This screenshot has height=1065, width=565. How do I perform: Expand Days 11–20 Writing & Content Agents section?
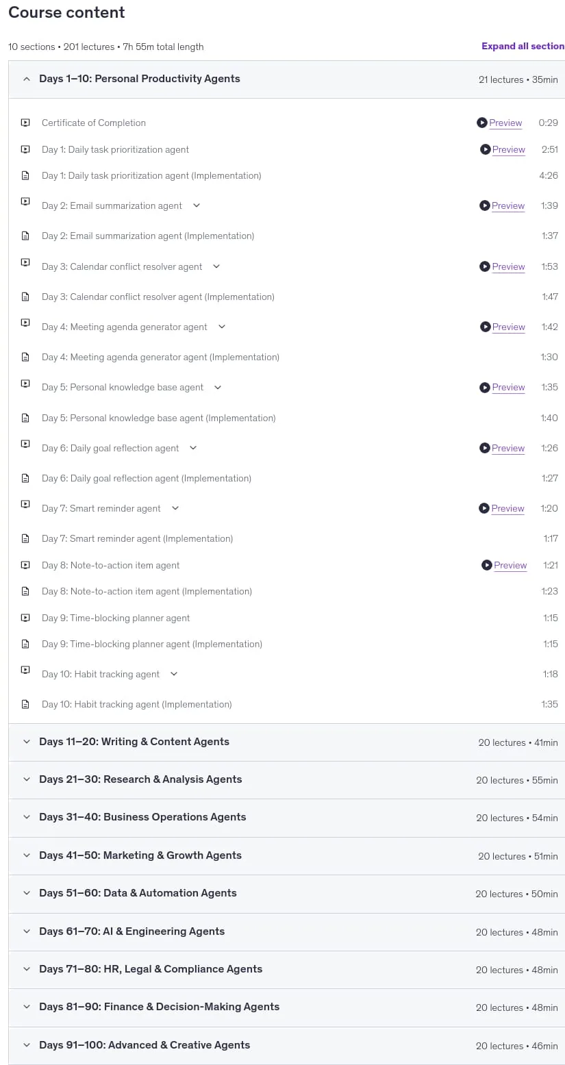(x=286, y=742)
